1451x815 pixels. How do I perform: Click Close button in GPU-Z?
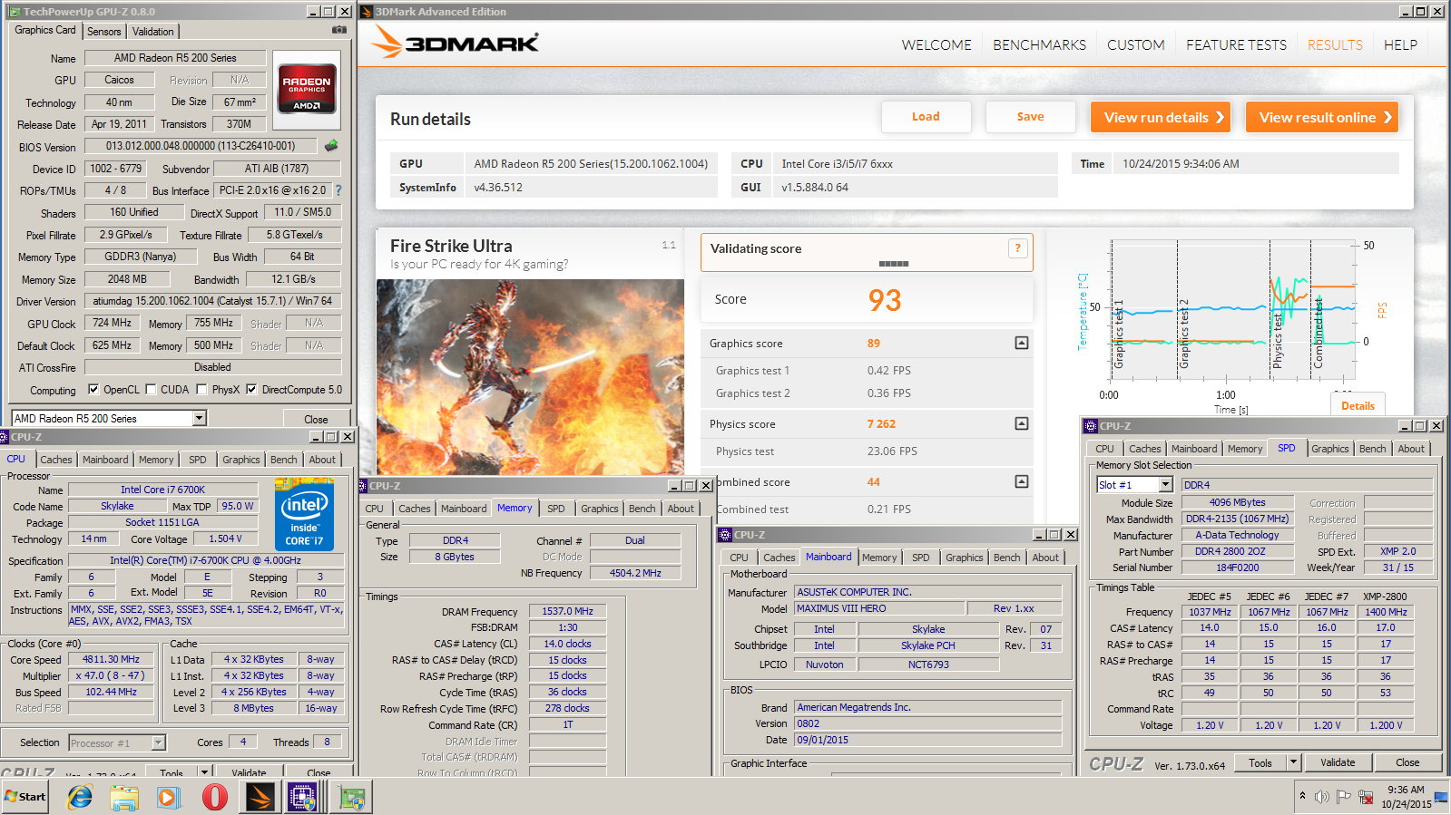coord(316,419)
